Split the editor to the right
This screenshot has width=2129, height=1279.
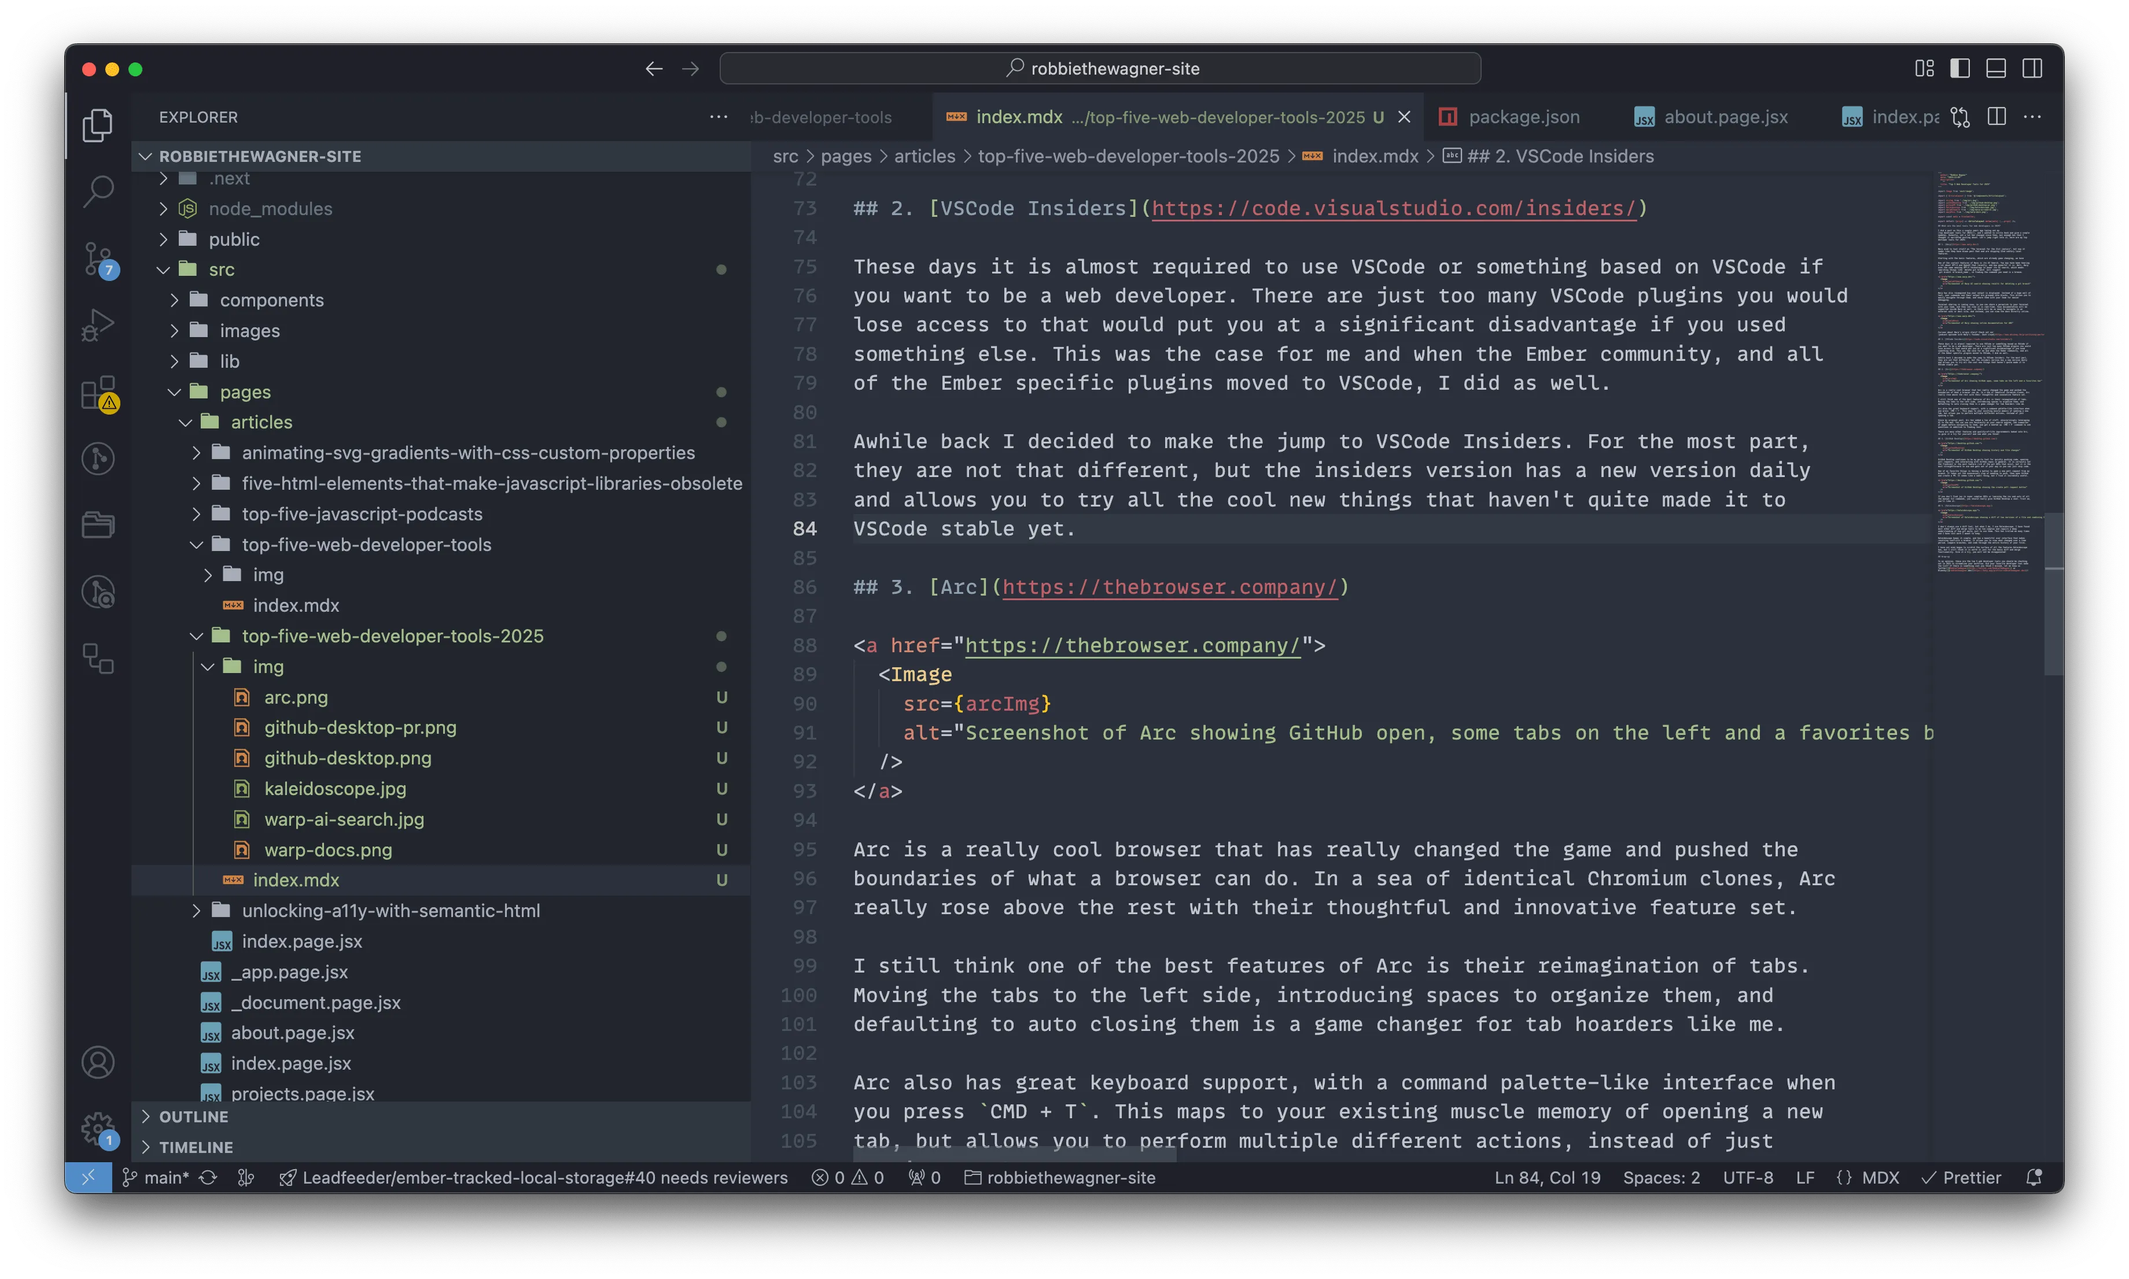coord(1996,116)
